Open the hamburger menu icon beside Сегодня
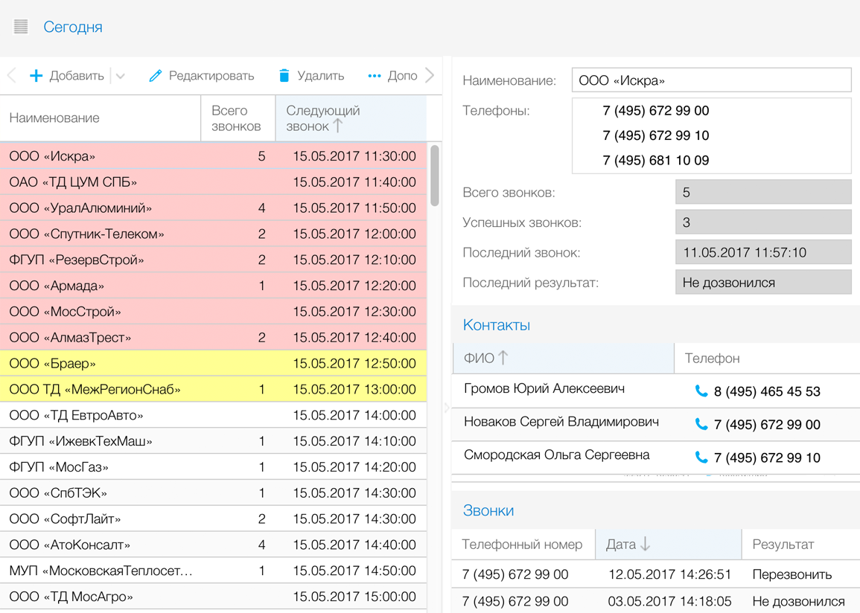 click(x=21, y=27)
